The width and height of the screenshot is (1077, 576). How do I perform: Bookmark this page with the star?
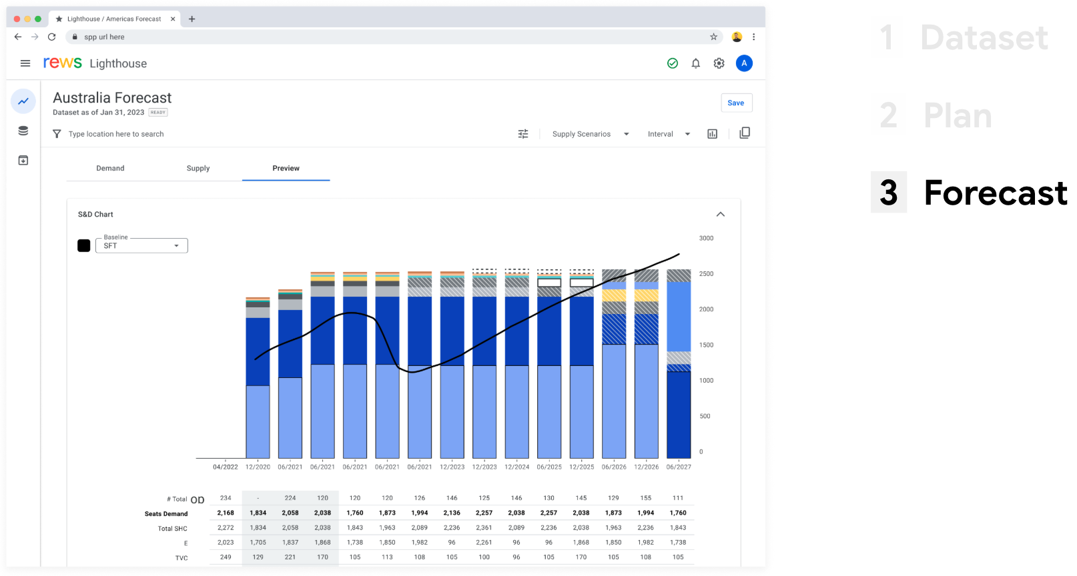[x=713, y=37]
